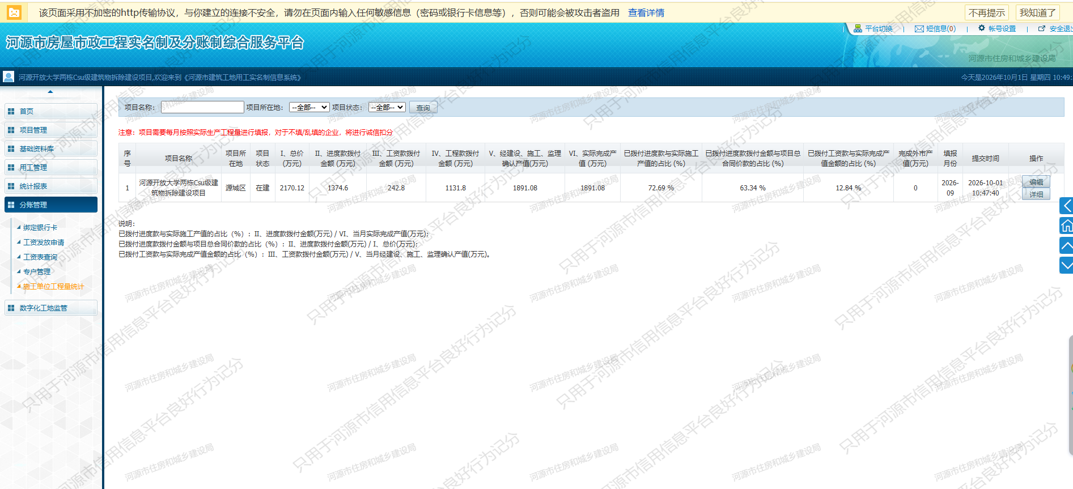Click the 12.84 % ratio cell
1073x489 pixels.
point(849,188)
